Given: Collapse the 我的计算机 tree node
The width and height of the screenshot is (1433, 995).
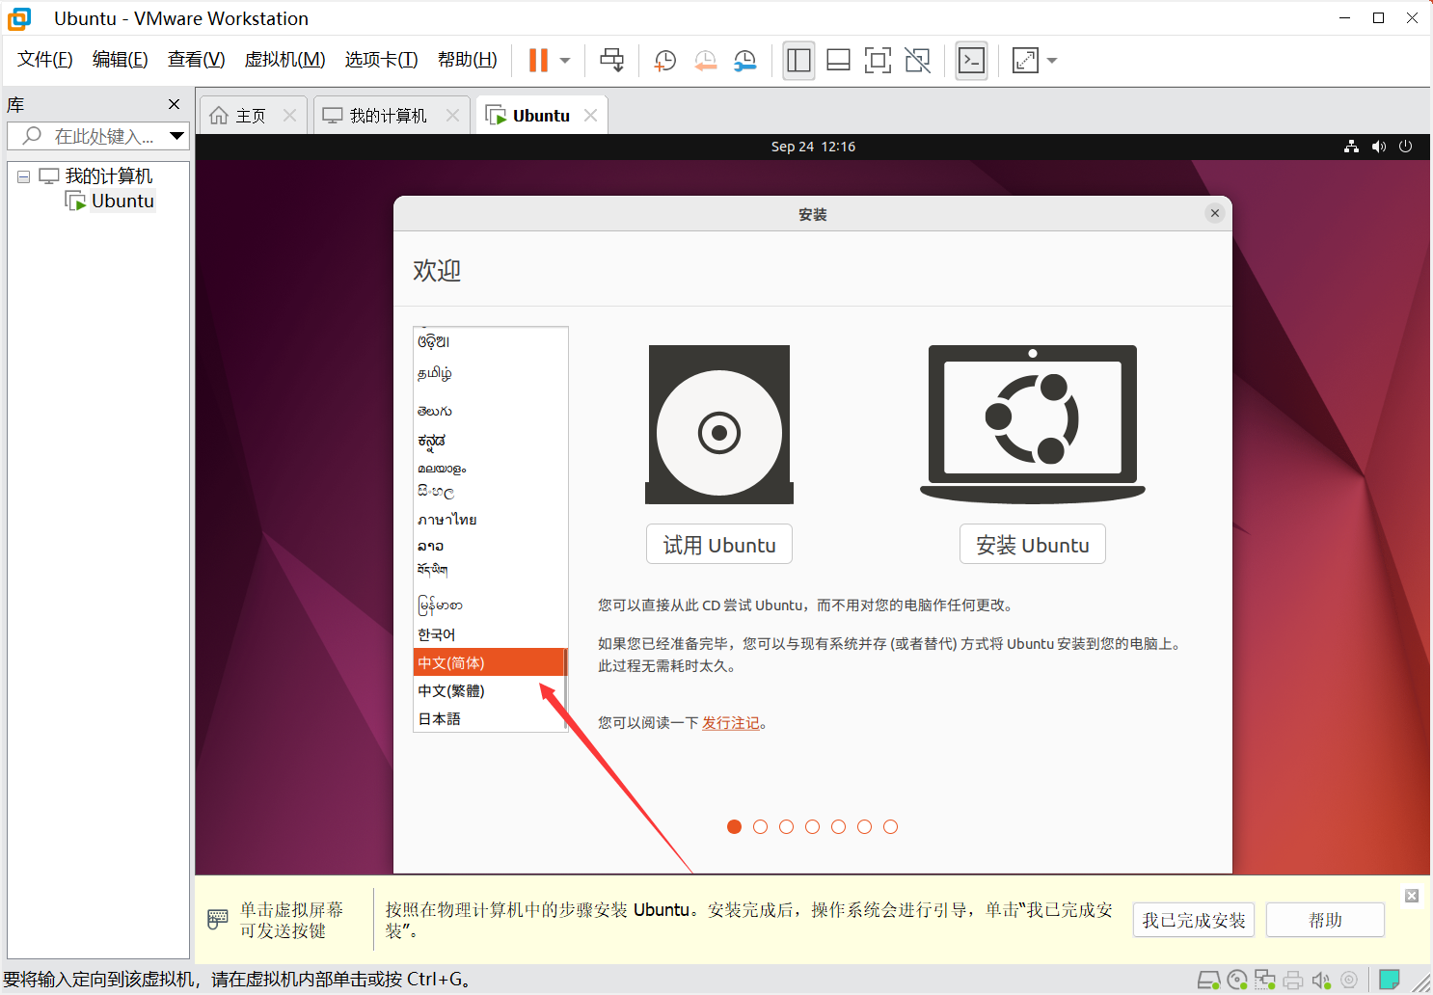Looking at the screenshot, I should coord(24,176).
